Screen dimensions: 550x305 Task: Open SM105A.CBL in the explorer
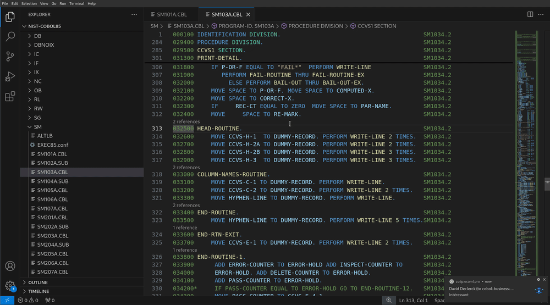(x=52, y=190)
